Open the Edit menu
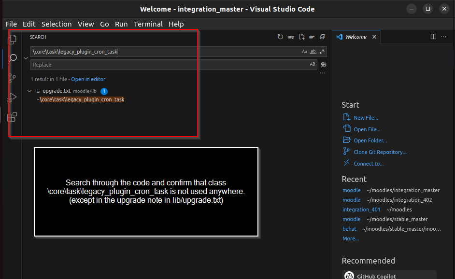 (x=29, y=24)
